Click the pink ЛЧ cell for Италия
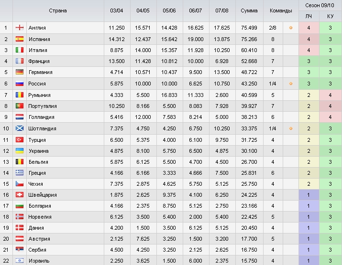The width and height of the screenshot is (342, 265). coord(309,50)
